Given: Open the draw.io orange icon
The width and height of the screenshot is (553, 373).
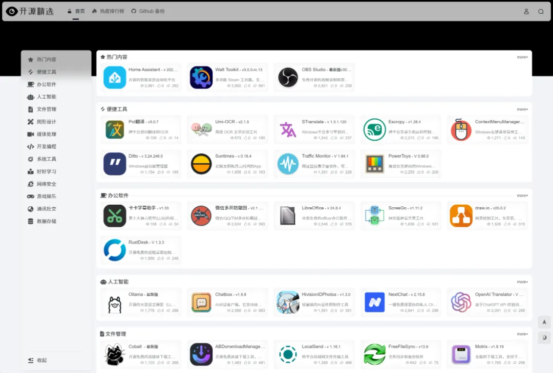Looking at the screenshot, I should click(x=461, y=216).
